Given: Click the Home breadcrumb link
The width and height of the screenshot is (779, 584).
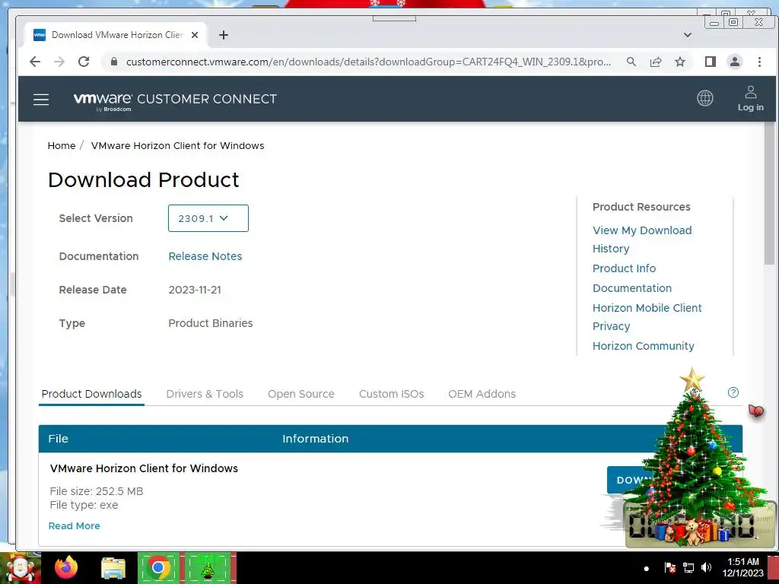Looking at the screenshot, I should (x=62, y=145).
